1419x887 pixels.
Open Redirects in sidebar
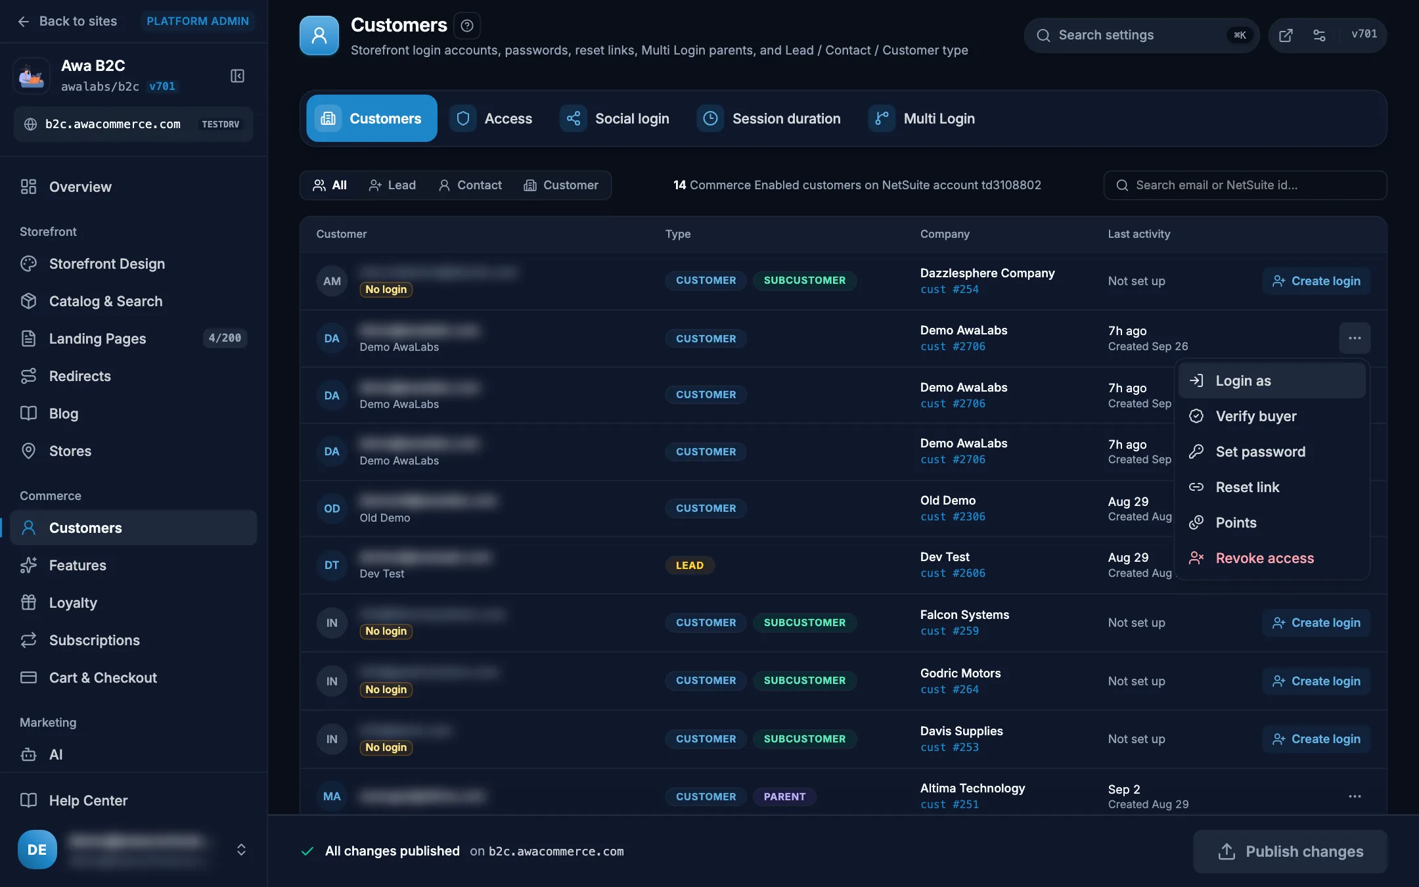tap(133, 376)
